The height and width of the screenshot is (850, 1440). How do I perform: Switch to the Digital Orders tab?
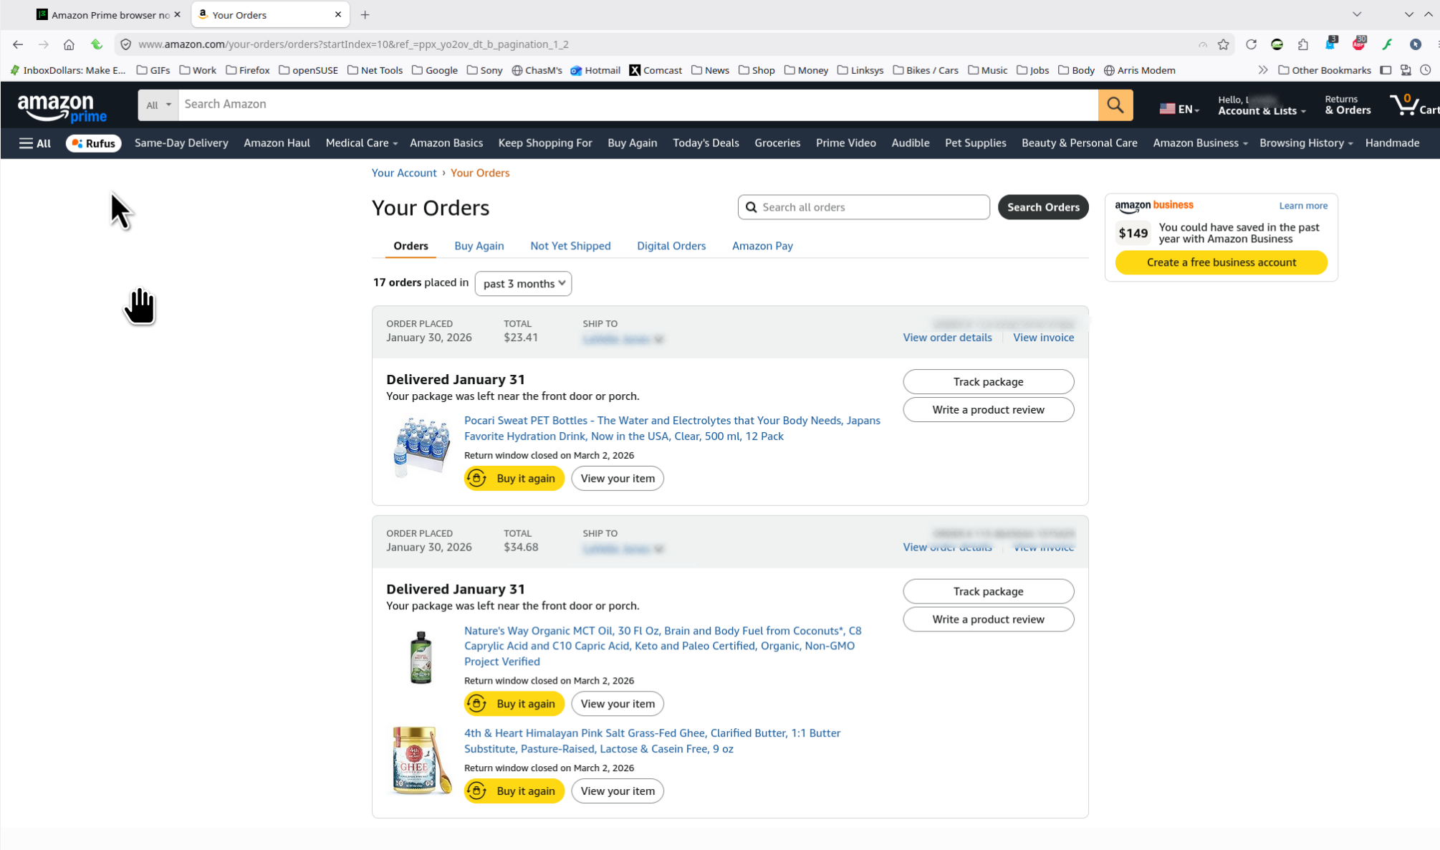(671, 246)
